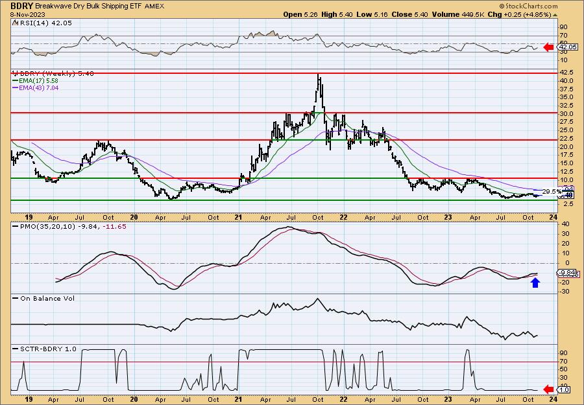Click the 22.5 price axis label
This screenshot has width=584, height=405.
click(566, 138)
